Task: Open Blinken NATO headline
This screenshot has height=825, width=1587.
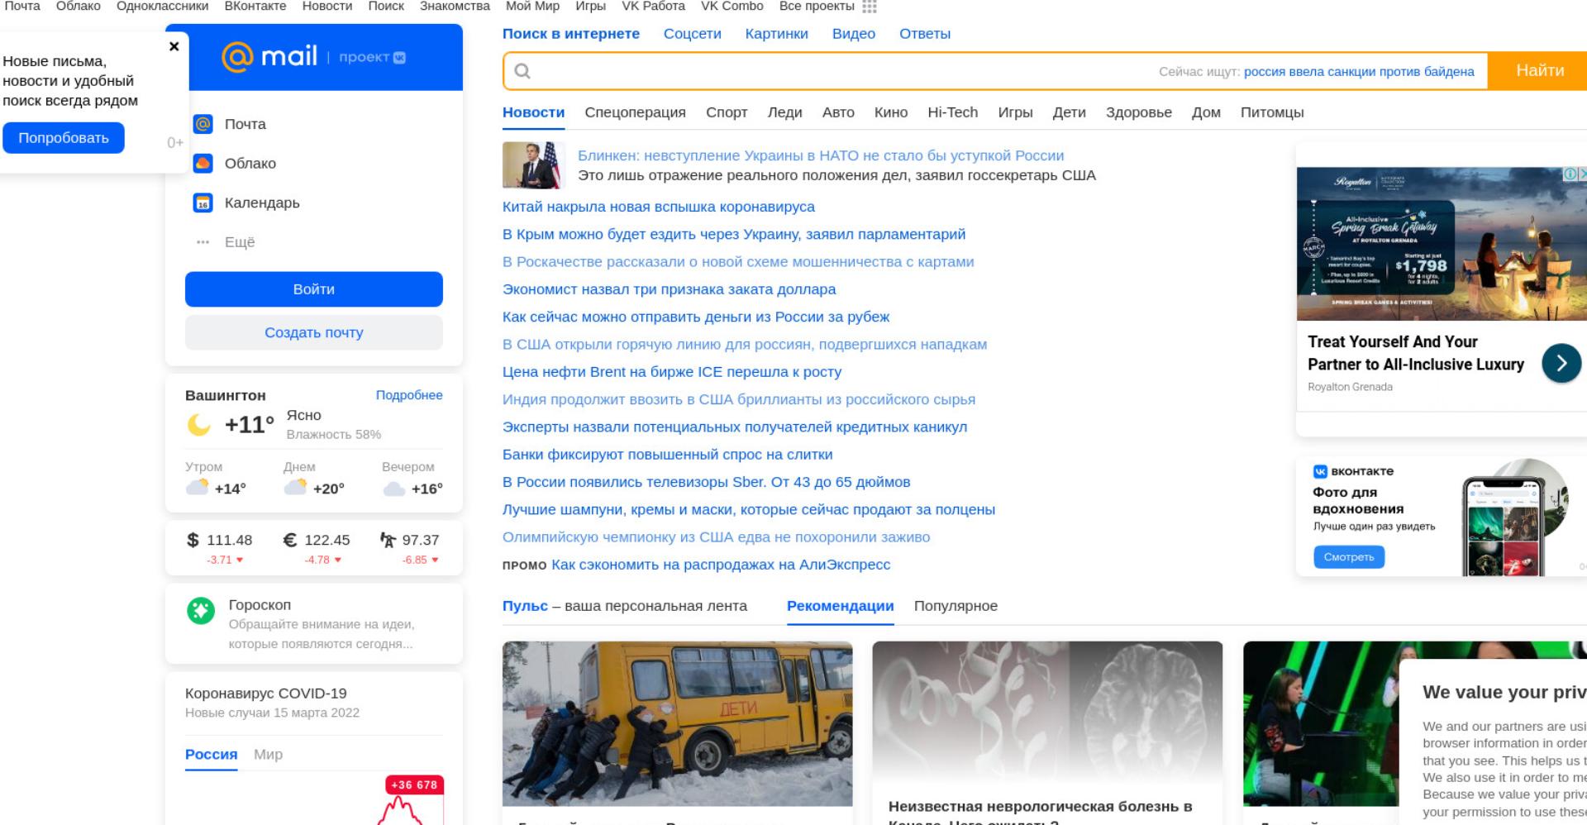Action: click(x=821, y=155)
